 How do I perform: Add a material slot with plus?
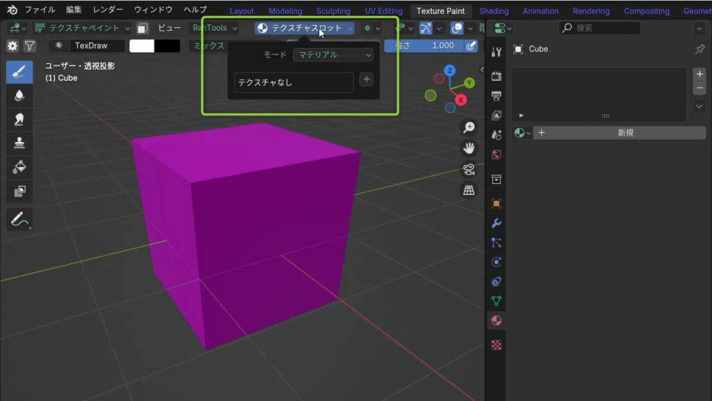coord(699,74)
